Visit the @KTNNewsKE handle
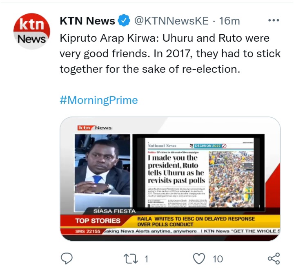The height and width of the screenshot is (273, 294). tap(171, 21)
